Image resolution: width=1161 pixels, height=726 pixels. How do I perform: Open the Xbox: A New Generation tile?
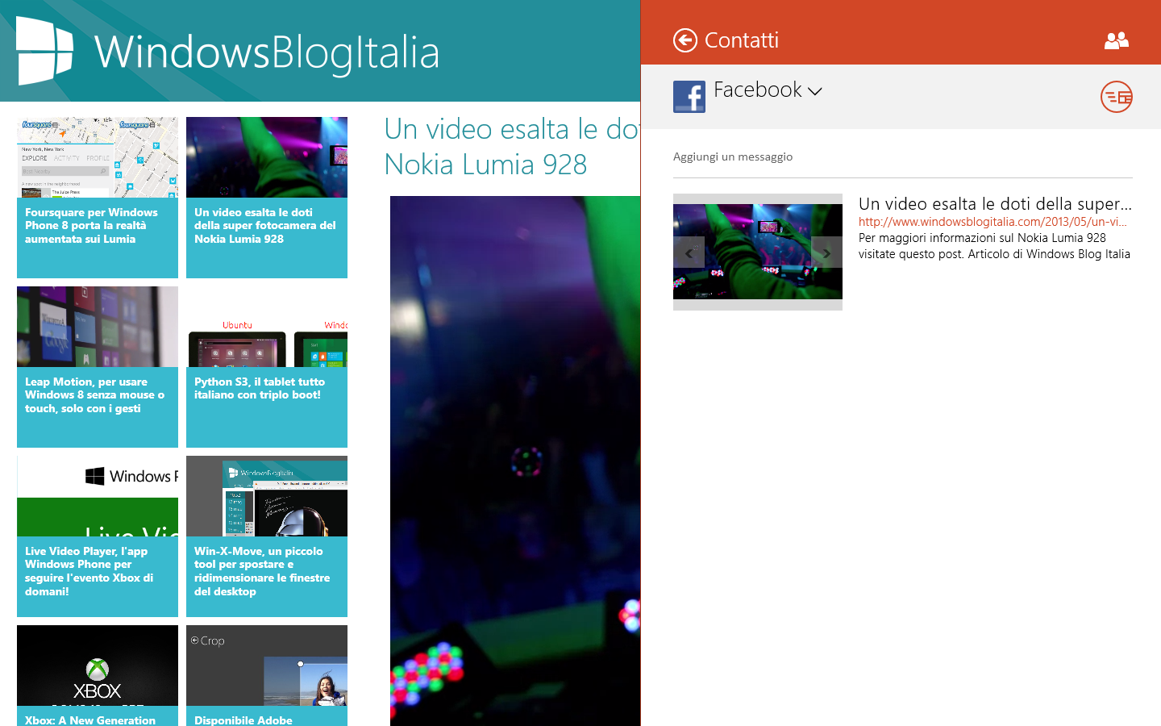pos(98,675)
